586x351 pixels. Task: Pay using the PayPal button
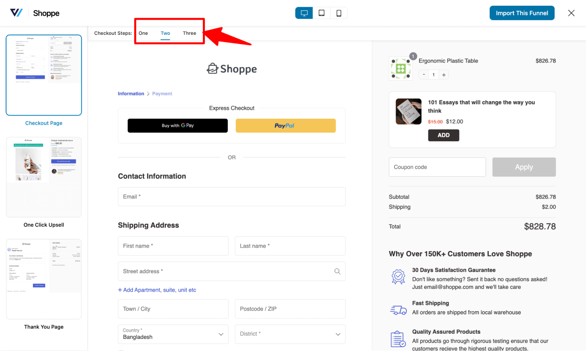click(286, 126)
